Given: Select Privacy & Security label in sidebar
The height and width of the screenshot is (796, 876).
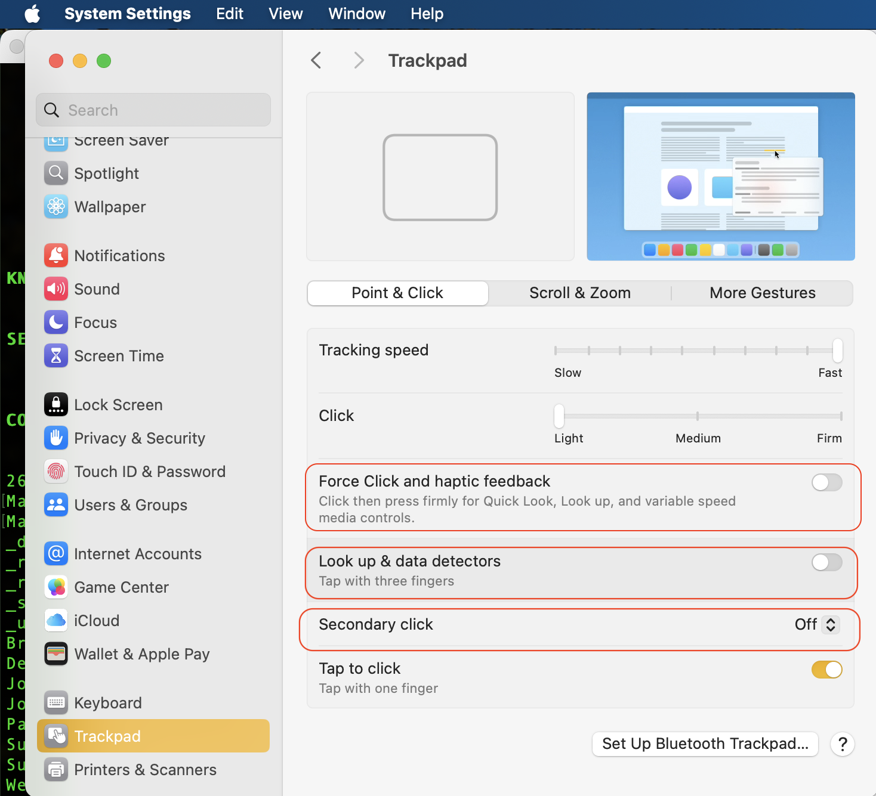Looking at the screenshot, I should pos(140,438).
